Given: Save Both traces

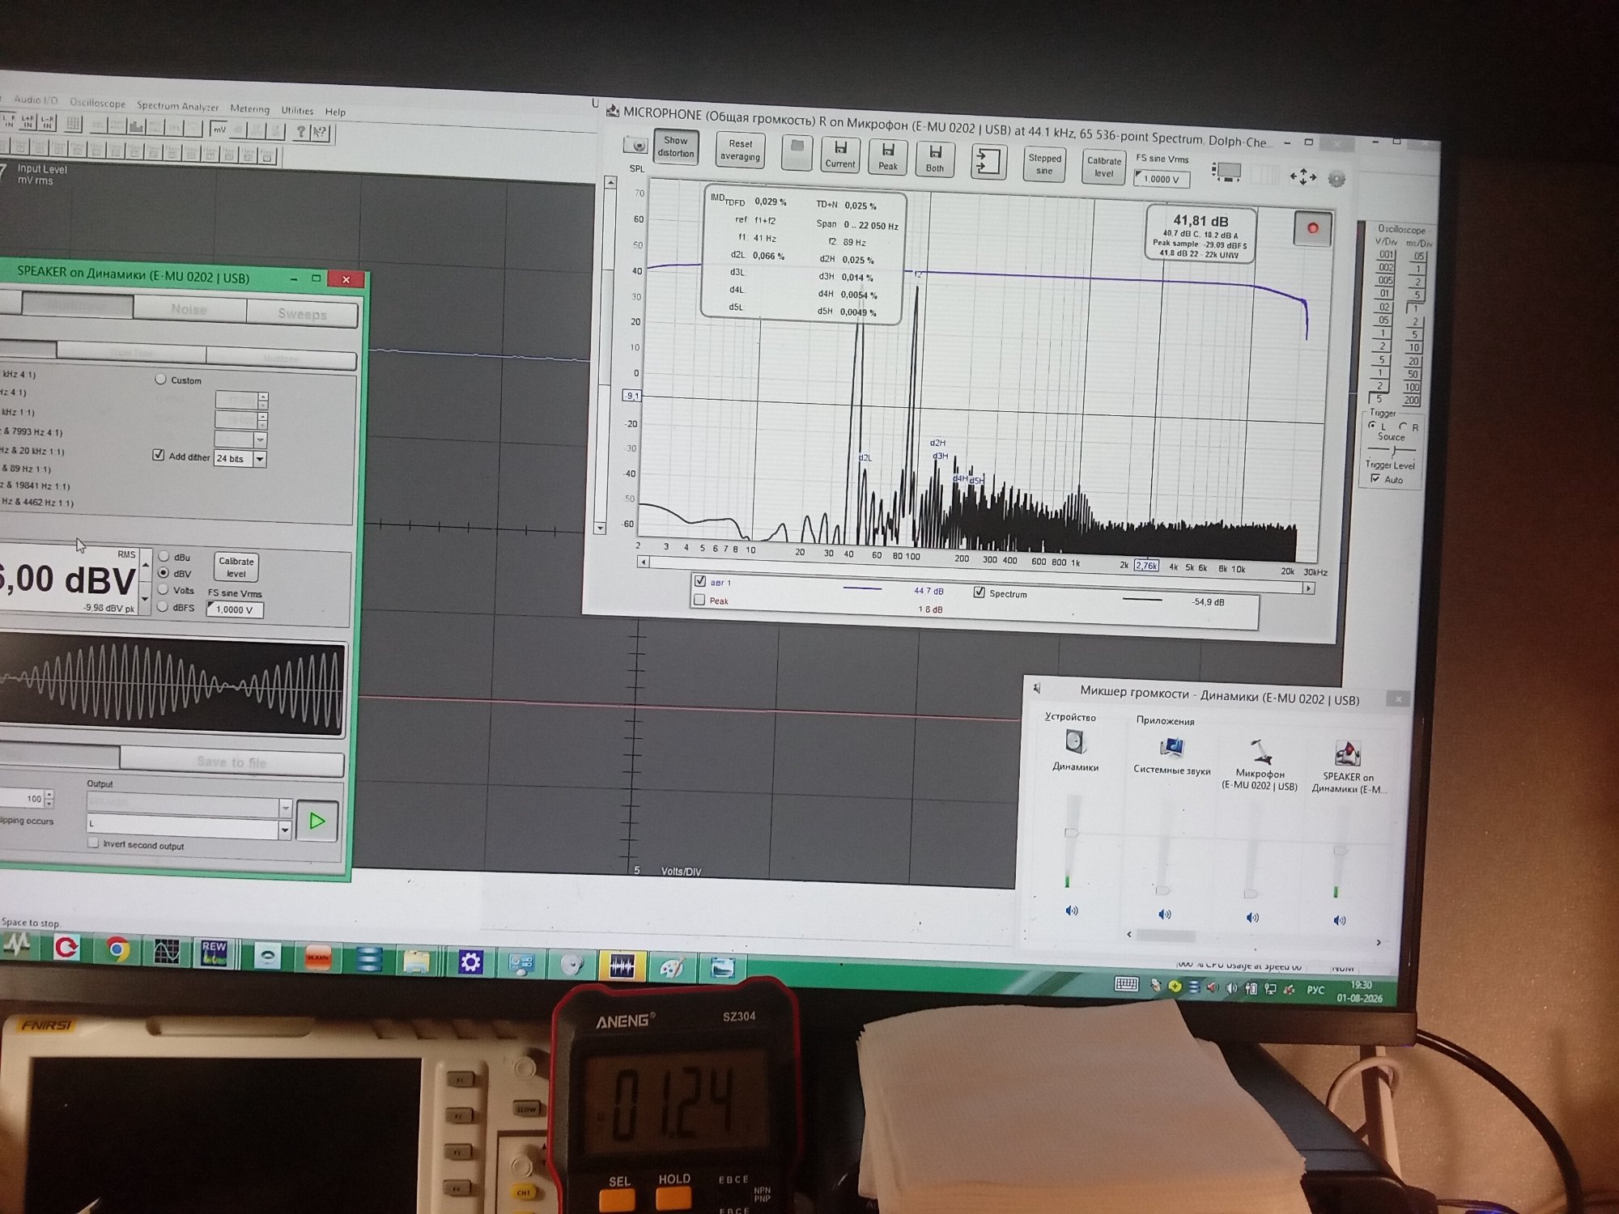Looking at the screenshot, I should pyautogui.click(x=935, y=159).
